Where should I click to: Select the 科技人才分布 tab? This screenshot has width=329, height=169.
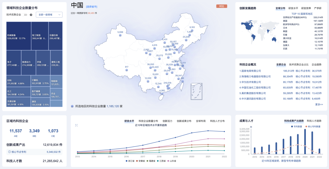click(x=217, y=121)
